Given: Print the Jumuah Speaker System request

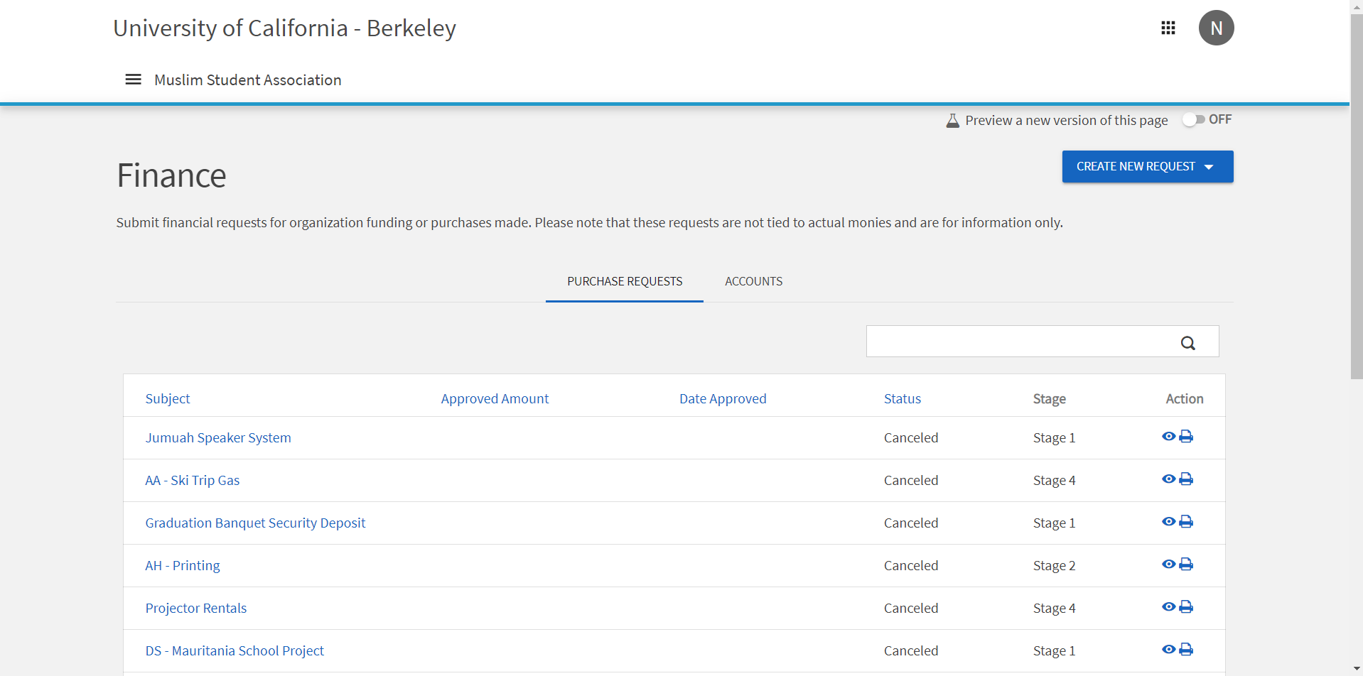Looking at the screenshot, I should (x=1186, y=436).
